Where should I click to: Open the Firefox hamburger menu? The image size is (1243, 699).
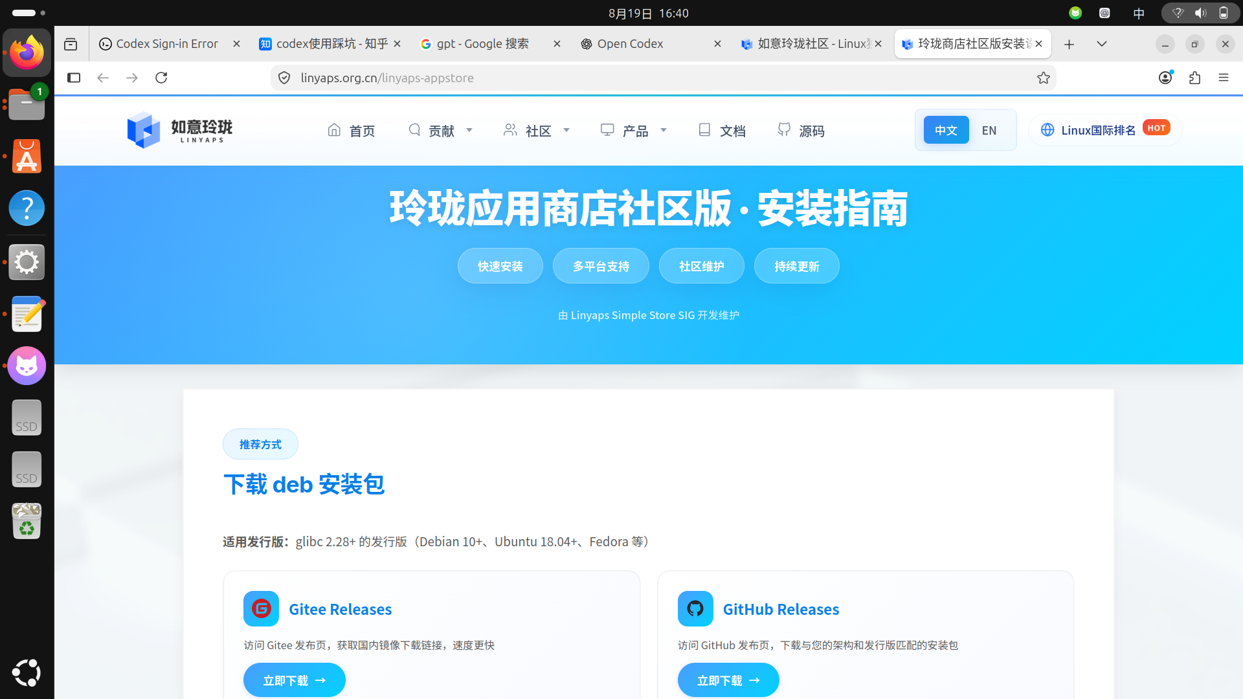tap(1224, 78)
